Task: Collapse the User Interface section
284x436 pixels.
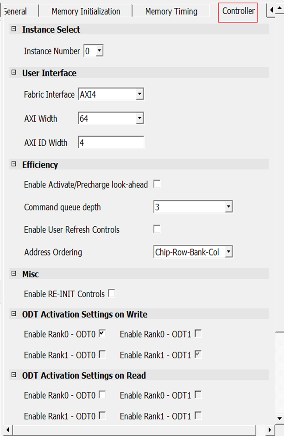Action: 13,73
